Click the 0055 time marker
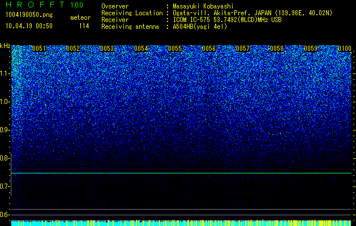Screen dimensions: 356x226 pyautogui.click(x=175, y=49)
